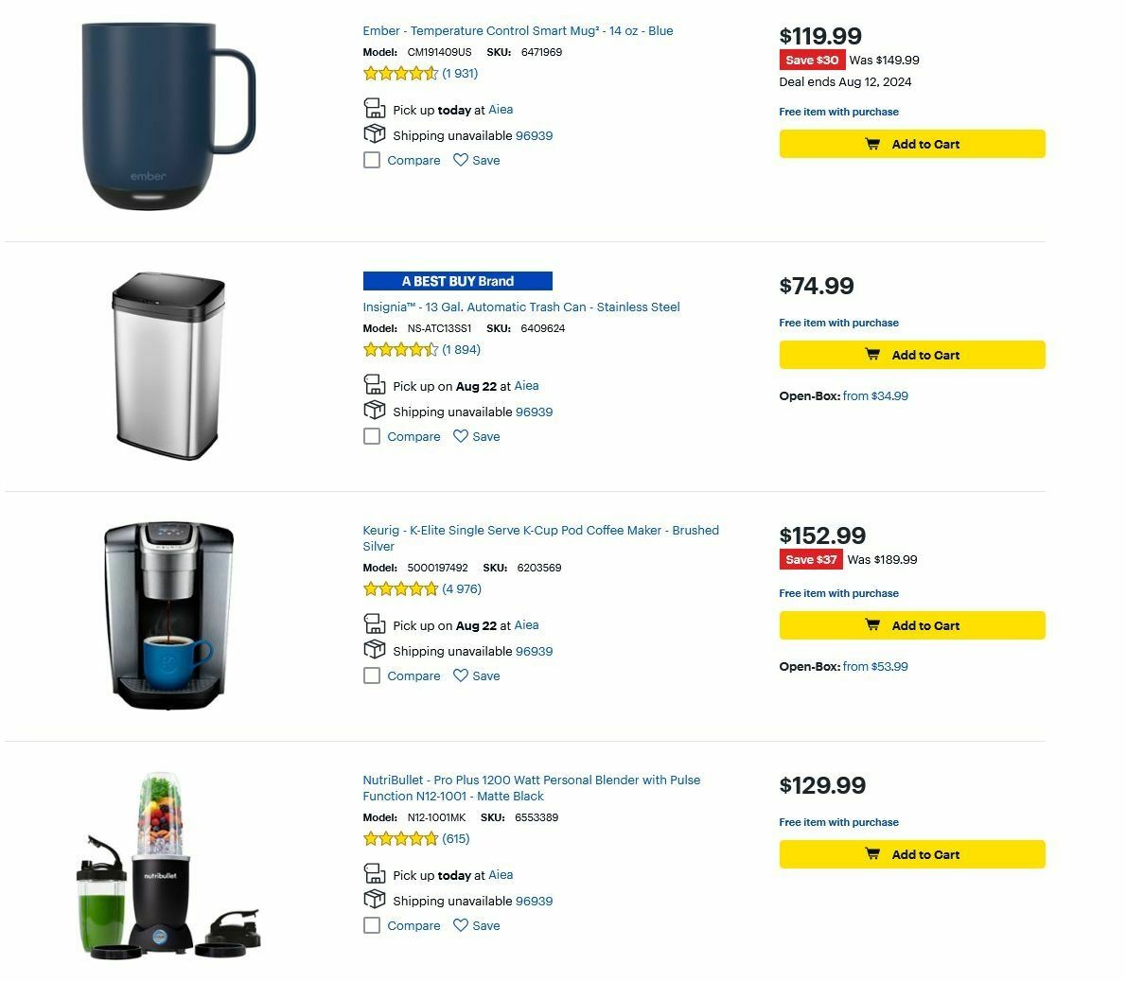Tick Compare checkbox for Insignia trash can

click(x=372, y=436)
